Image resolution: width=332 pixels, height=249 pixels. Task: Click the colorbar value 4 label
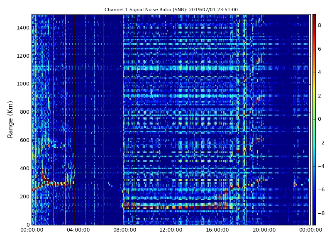tap(320, 72)
